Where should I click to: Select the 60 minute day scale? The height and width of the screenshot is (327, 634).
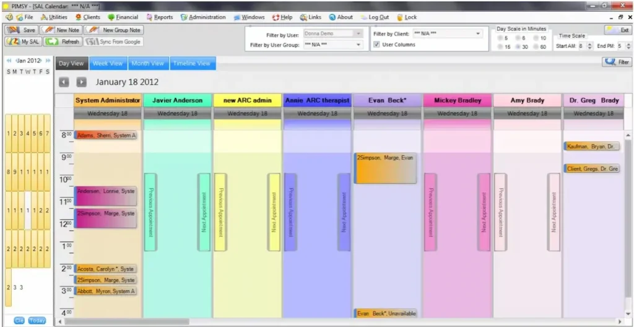tap(536, 47)
